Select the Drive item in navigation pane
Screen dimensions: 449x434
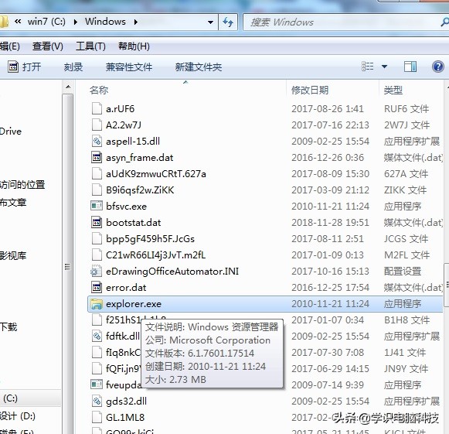pyautogui.click(x=11, y=132)
